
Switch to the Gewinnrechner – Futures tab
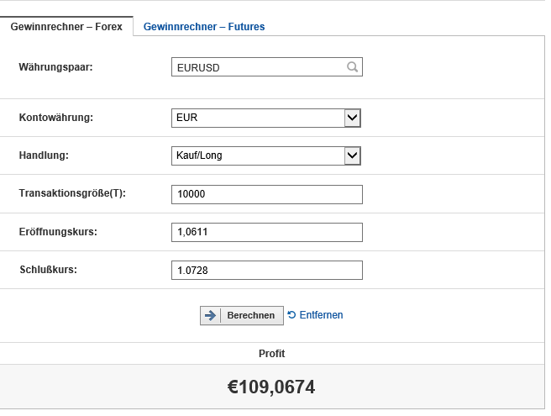tap(204, 27)
